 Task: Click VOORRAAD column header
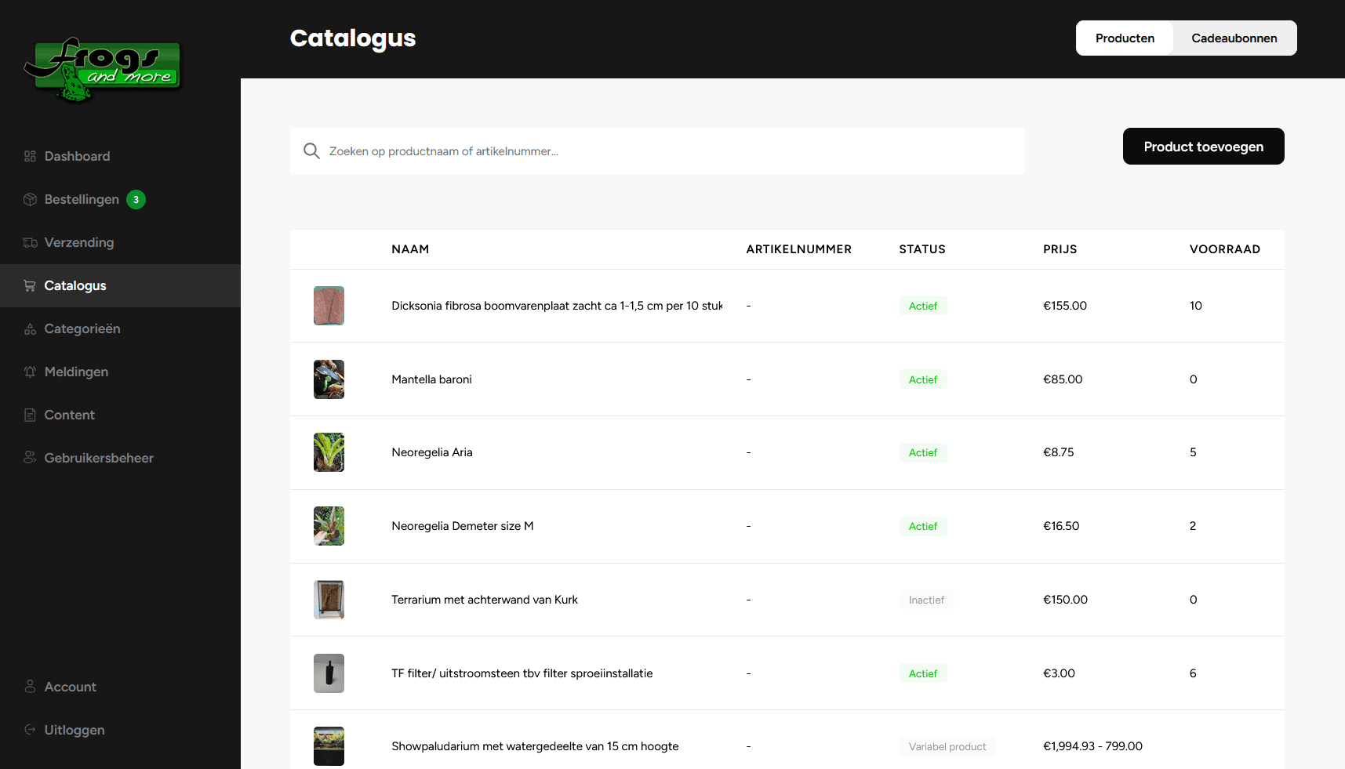pyautogui.click(x=1224, y=249)
